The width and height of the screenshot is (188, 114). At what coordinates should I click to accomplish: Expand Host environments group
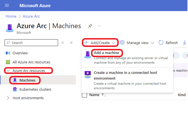coord(8,98)
